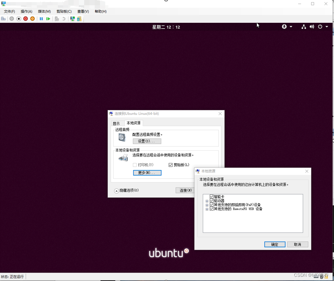Disable the 剪贴板(L) checkbox

pyautogui.click(x=171, y=165)
